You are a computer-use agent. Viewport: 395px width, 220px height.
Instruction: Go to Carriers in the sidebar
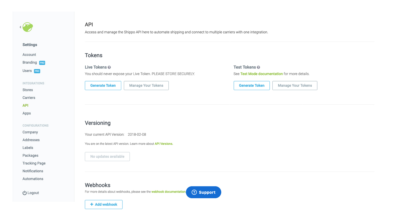[29, 98]
